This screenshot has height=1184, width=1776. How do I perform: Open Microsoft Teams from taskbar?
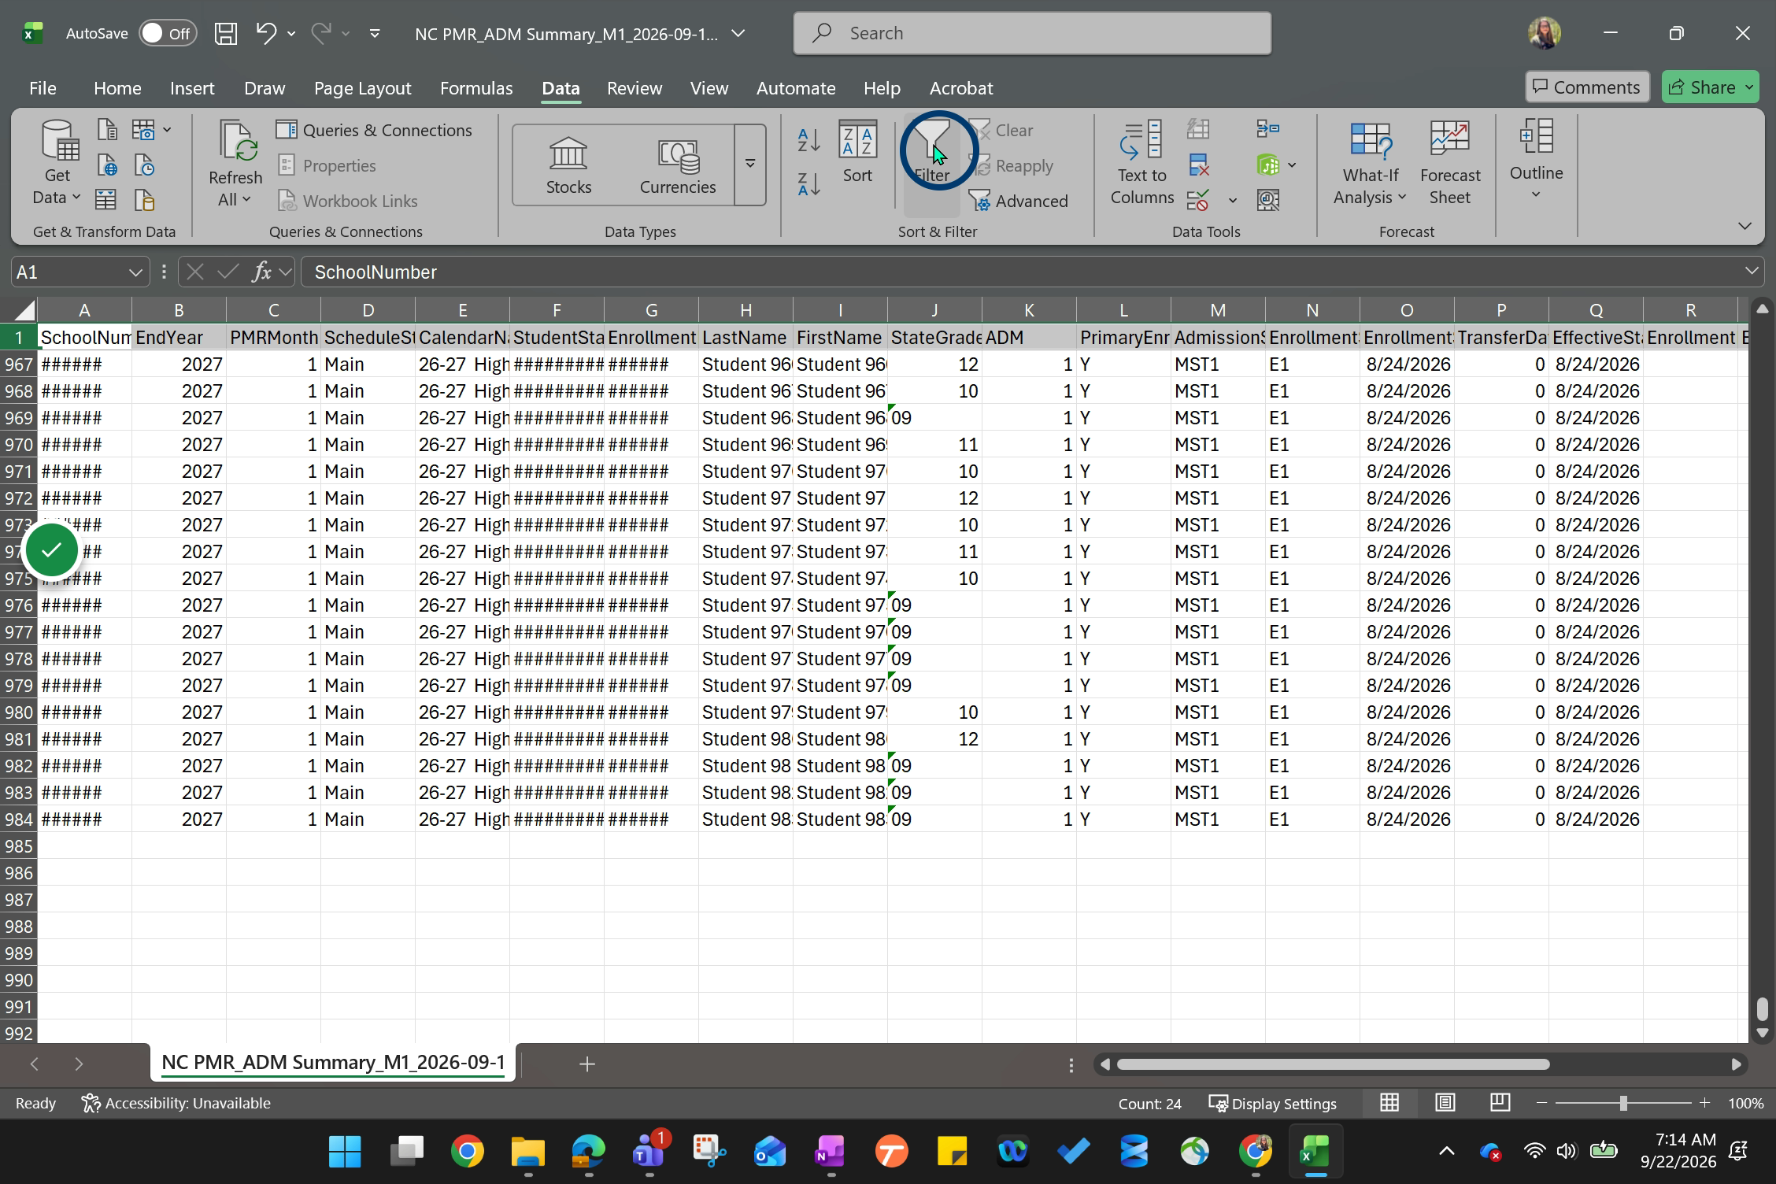click(x=650, y=1152)
